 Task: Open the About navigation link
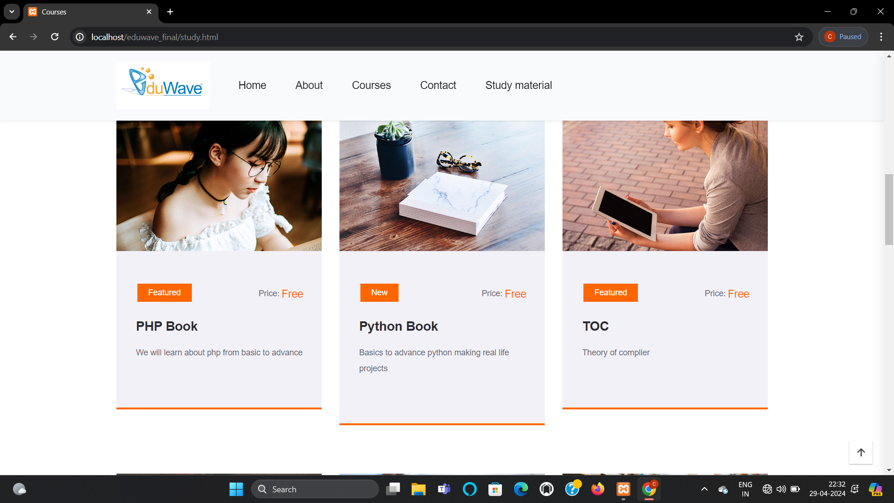[309, 85]
